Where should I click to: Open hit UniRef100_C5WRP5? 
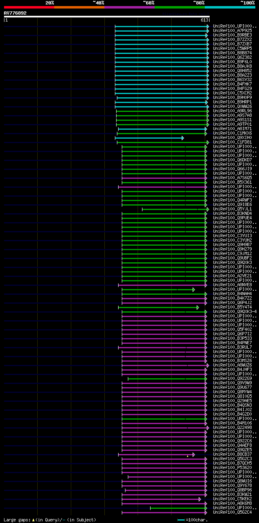[x=232, y=48]
